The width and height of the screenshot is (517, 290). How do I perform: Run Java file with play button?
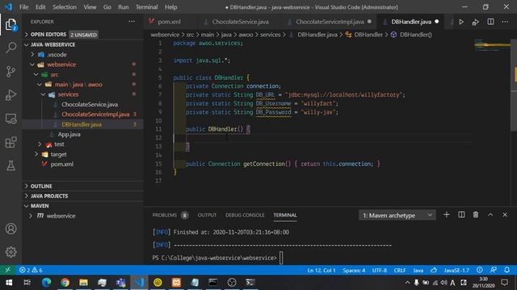coord(461,22)
